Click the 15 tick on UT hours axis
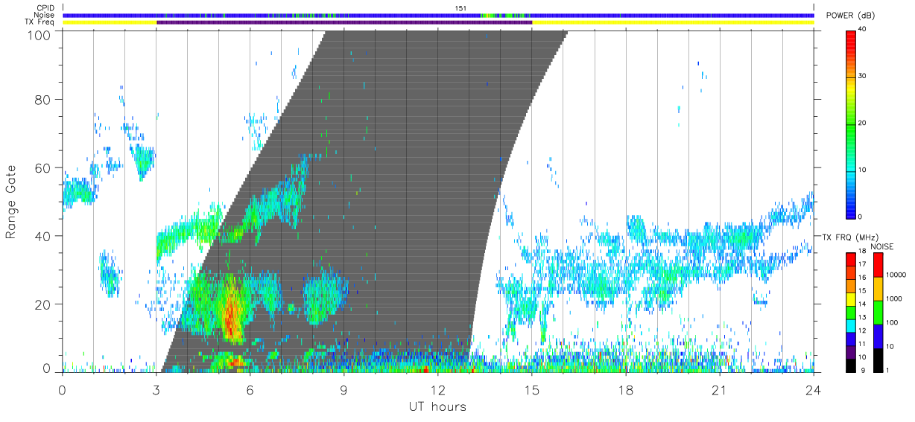 point(532,389)
